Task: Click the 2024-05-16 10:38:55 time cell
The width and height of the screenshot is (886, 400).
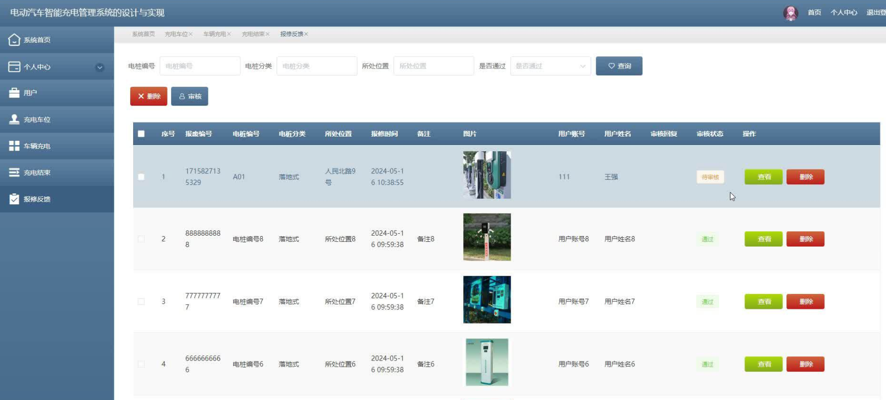Action: coord(387,177)
